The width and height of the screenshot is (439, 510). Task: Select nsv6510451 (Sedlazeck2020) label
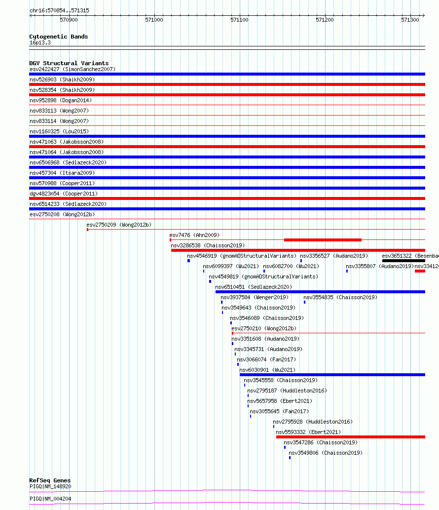[254, 287]
